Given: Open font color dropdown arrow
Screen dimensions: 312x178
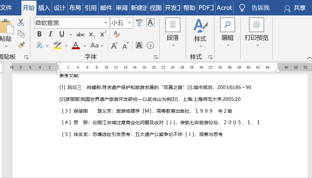Looking at the screenshot, I should tap(85, 46).
